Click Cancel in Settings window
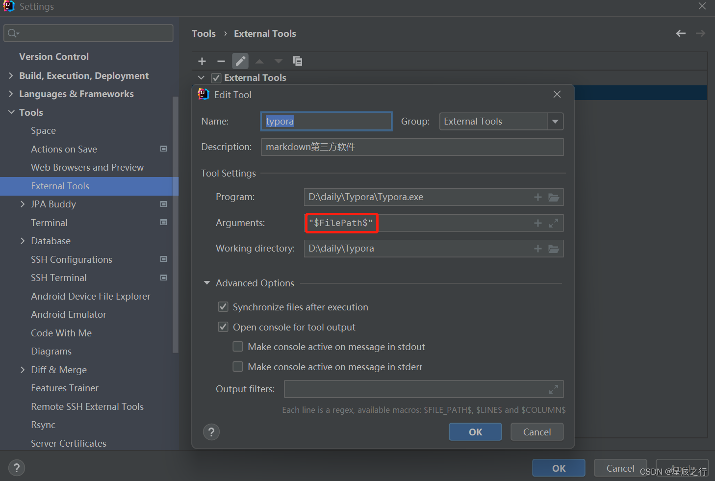The width and height of the screenshot is (715, 481). point(620,468)
